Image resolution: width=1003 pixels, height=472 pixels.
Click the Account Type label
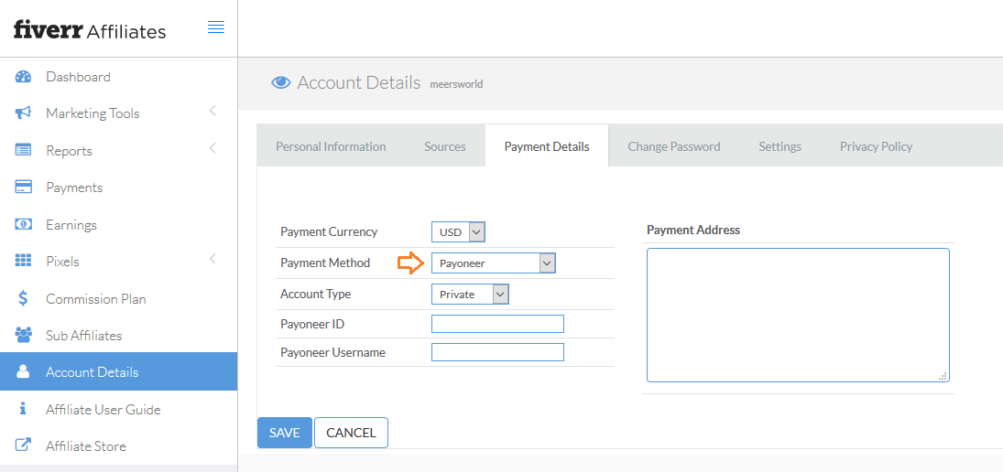(x=315, y=294)
